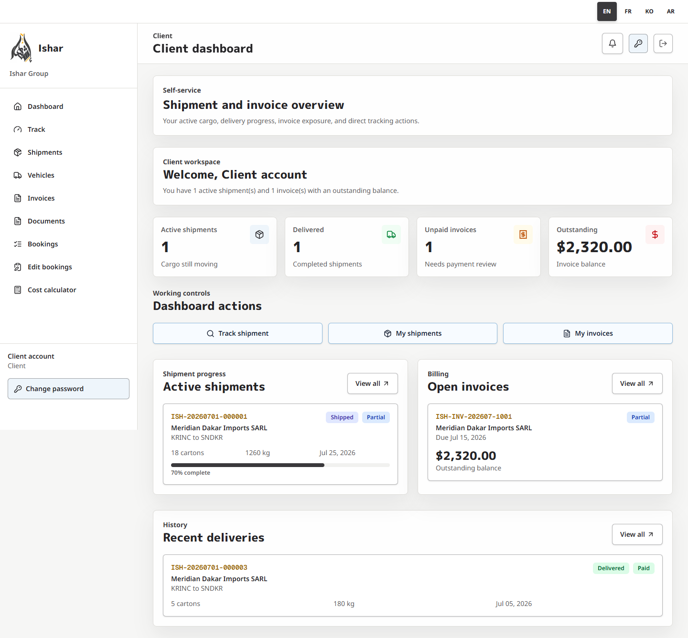
Task: Switch language to EN
Action: [607, 11]
